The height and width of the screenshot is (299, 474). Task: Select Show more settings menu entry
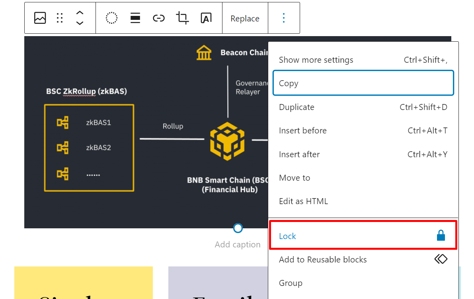pyautogui.click(x=316, y=60)
